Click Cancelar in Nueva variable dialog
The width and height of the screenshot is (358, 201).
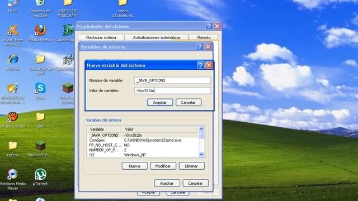tap(189, 102)
